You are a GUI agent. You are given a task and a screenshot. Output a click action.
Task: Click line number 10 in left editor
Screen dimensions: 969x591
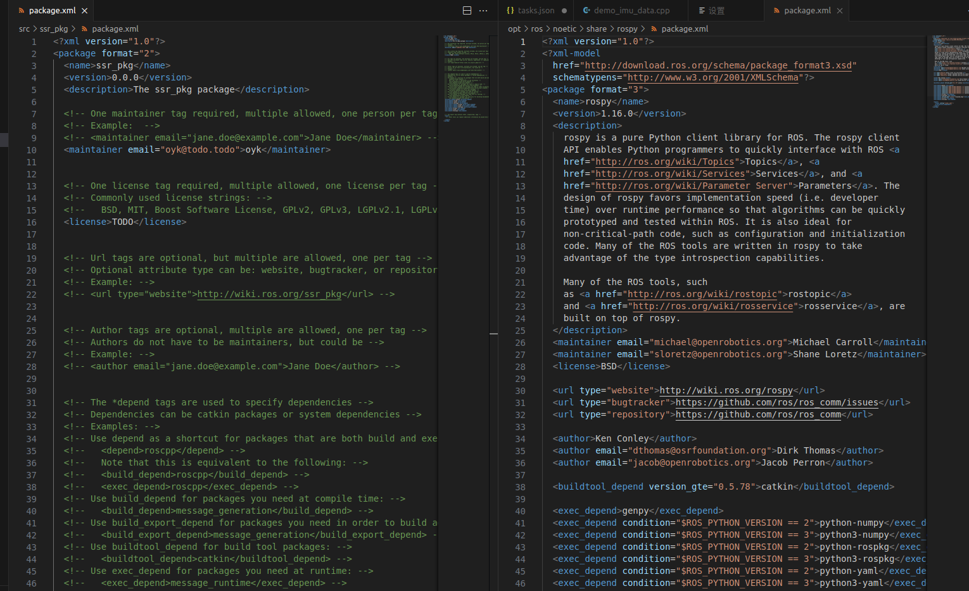32,149
